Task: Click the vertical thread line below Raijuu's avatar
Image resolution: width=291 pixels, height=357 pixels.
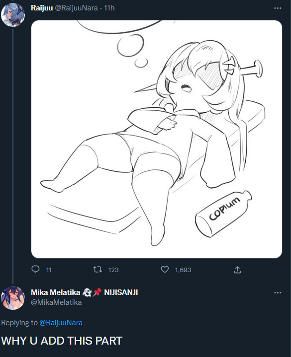Action: 13,156
